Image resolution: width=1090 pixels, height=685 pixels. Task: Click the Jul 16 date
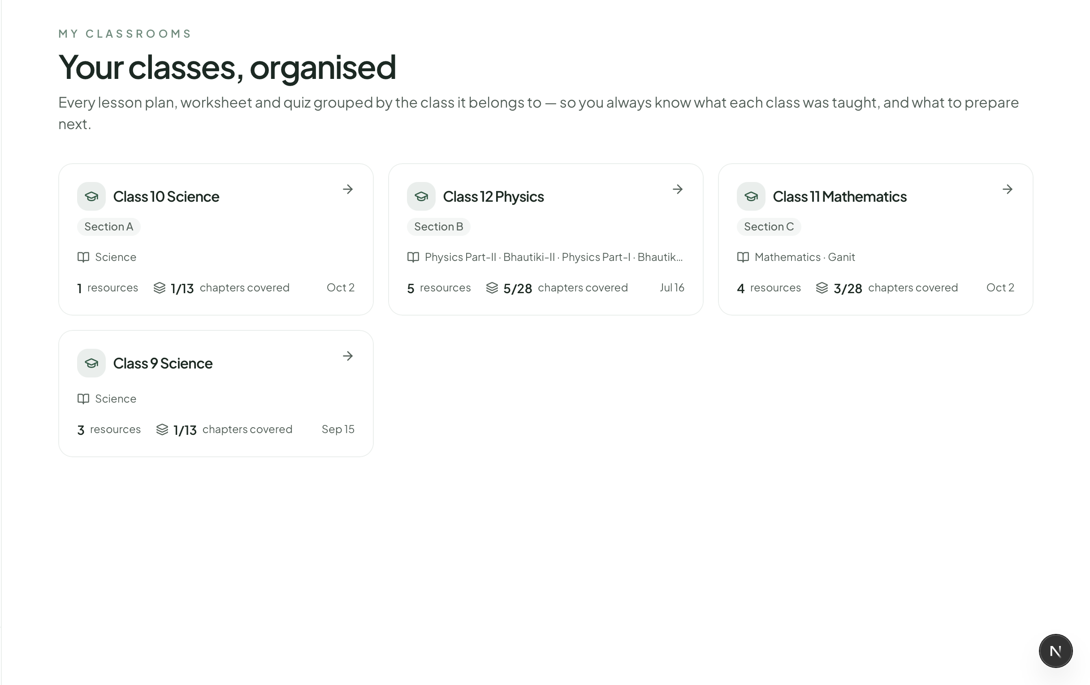[x=672, y=287]
